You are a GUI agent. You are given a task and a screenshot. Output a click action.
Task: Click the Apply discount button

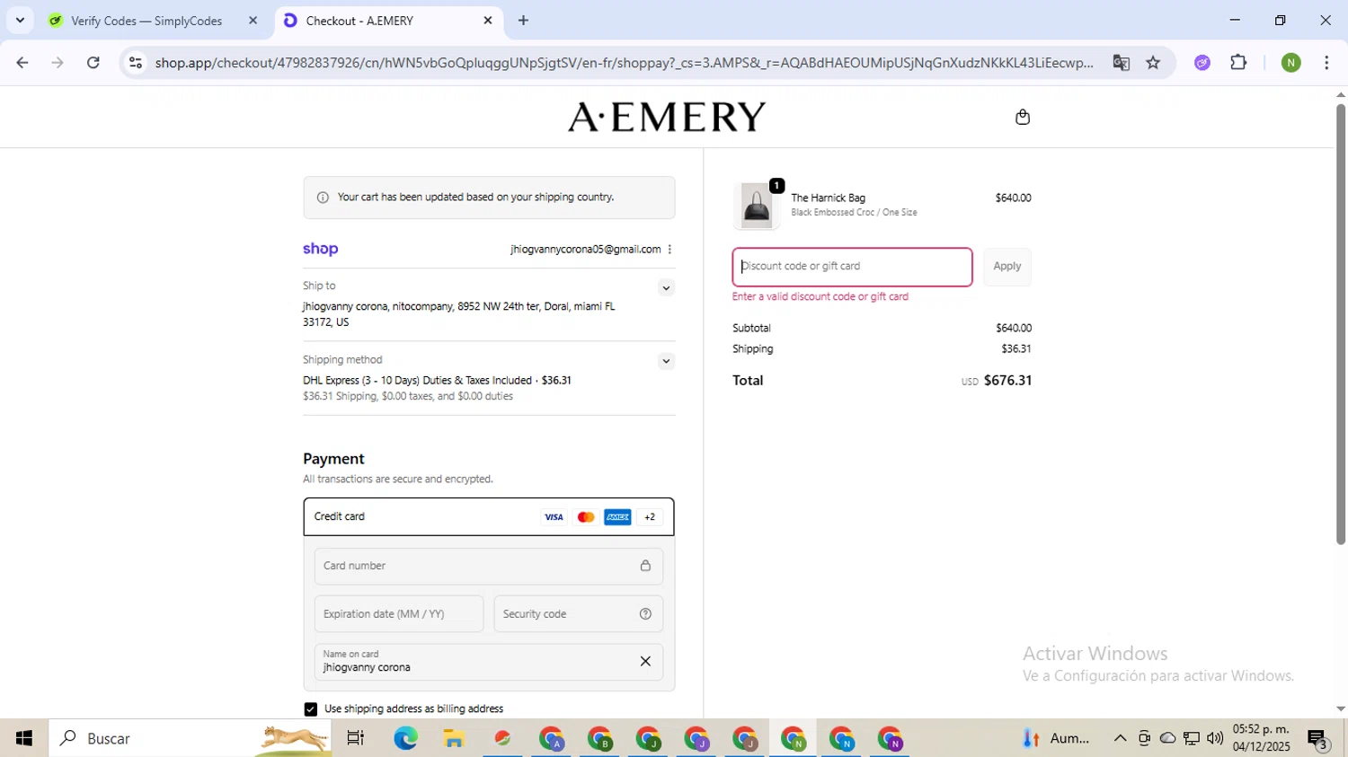coord(1007,267)
